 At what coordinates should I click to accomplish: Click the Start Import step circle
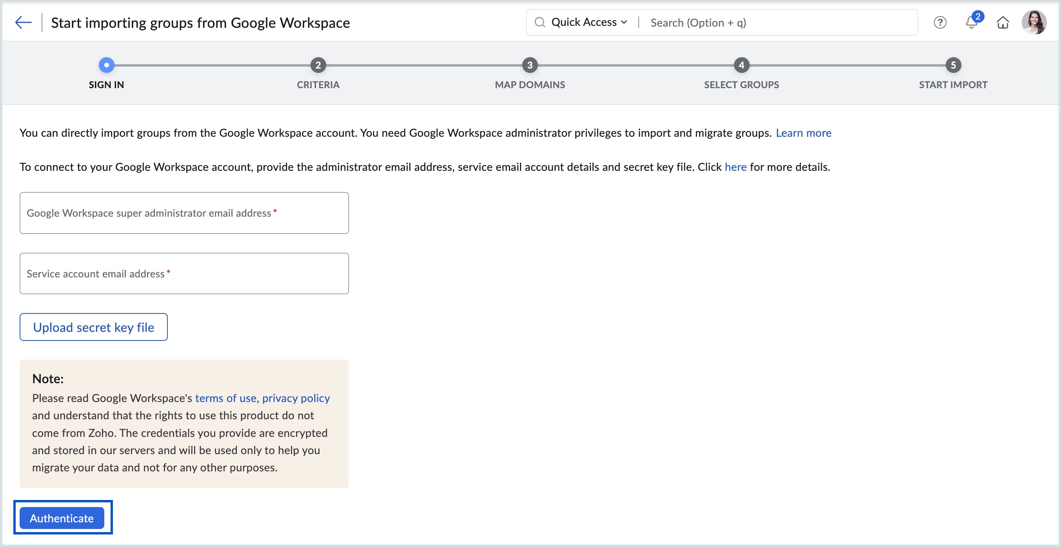953,65
